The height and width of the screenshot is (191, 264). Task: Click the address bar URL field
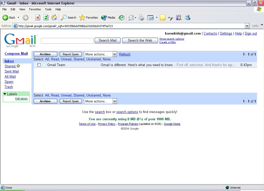click(x=129, y=26)
